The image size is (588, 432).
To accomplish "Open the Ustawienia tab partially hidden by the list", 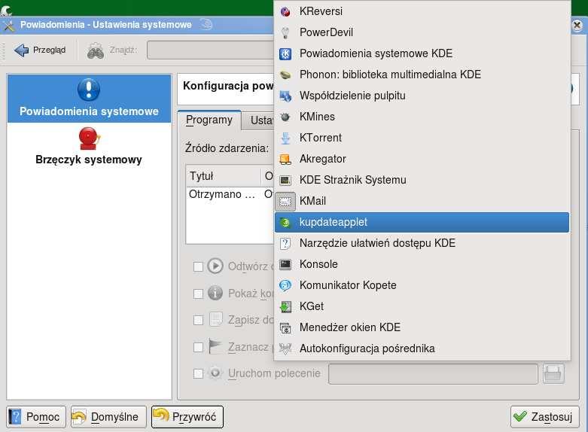I will [259, 120].
